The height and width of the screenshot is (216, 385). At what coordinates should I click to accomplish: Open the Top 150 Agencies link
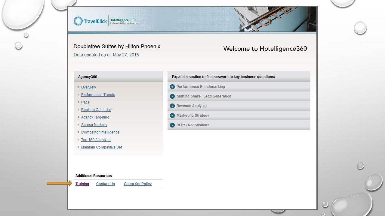tap(96, 140)
